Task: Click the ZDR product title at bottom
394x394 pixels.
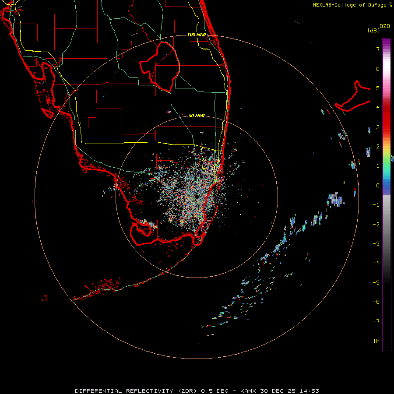Action: (197, 391)
